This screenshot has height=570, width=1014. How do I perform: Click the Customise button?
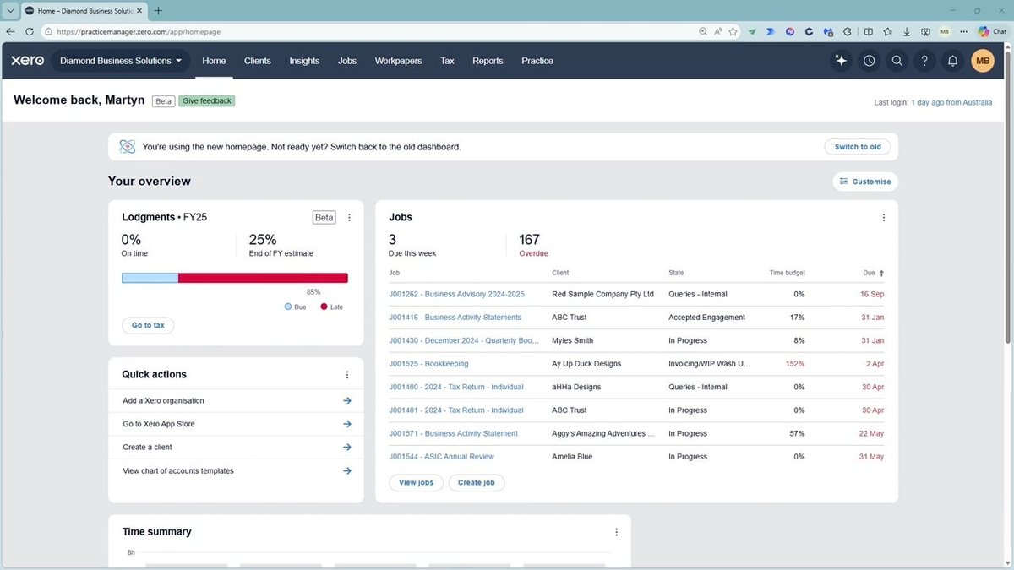[865, 182]
